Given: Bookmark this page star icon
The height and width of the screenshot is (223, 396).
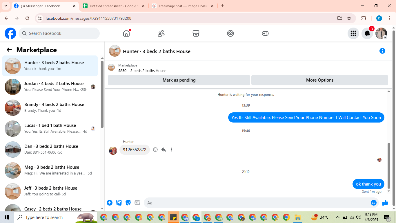Looking at the screenshot, I should coord(349,18).
